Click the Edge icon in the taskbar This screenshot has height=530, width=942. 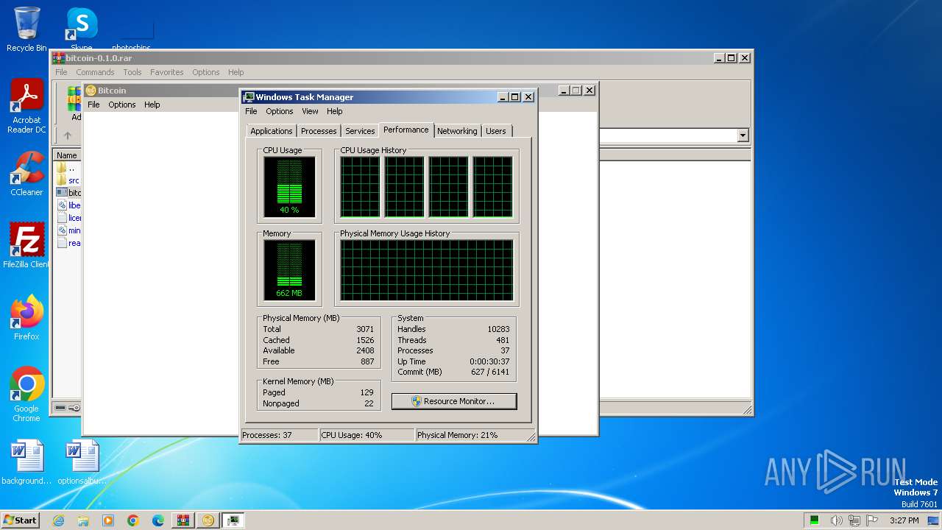point(158,520)
